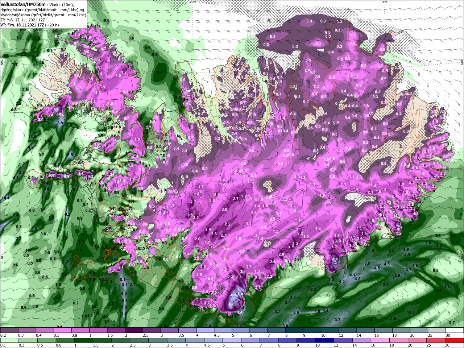Click the 0.2 label in the snow legend

pyautogui.click(x=3, y=335)
